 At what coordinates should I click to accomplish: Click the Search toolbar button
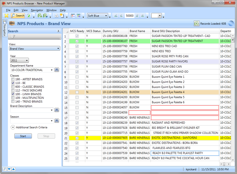(18, 15)
